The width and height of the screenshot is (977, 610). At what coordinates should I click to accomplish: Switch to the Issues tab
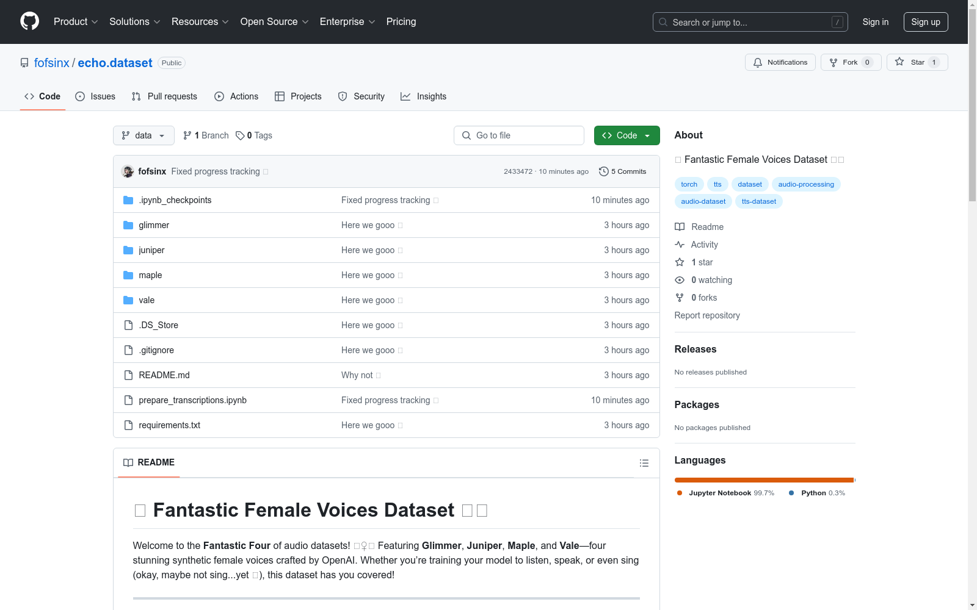pos(95,96)
